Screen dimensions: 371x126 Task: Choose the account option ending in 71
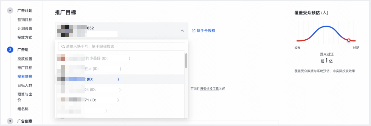120,100
